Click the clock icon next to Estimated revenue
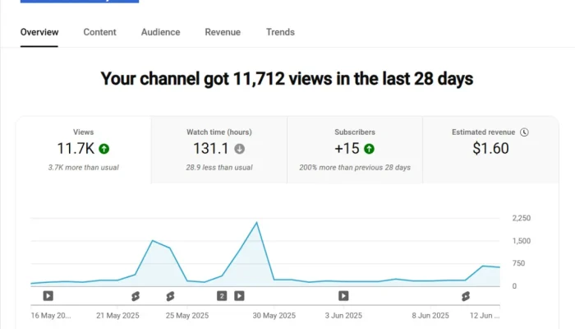Screen dimensions: 575x329 coord(524,132)
